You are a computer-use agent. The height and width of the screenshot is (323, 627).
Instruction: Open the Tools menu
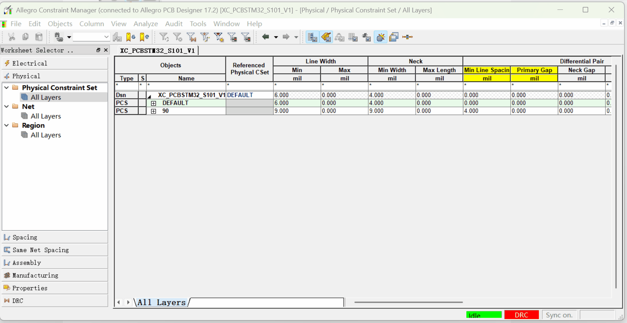(198, 24)
